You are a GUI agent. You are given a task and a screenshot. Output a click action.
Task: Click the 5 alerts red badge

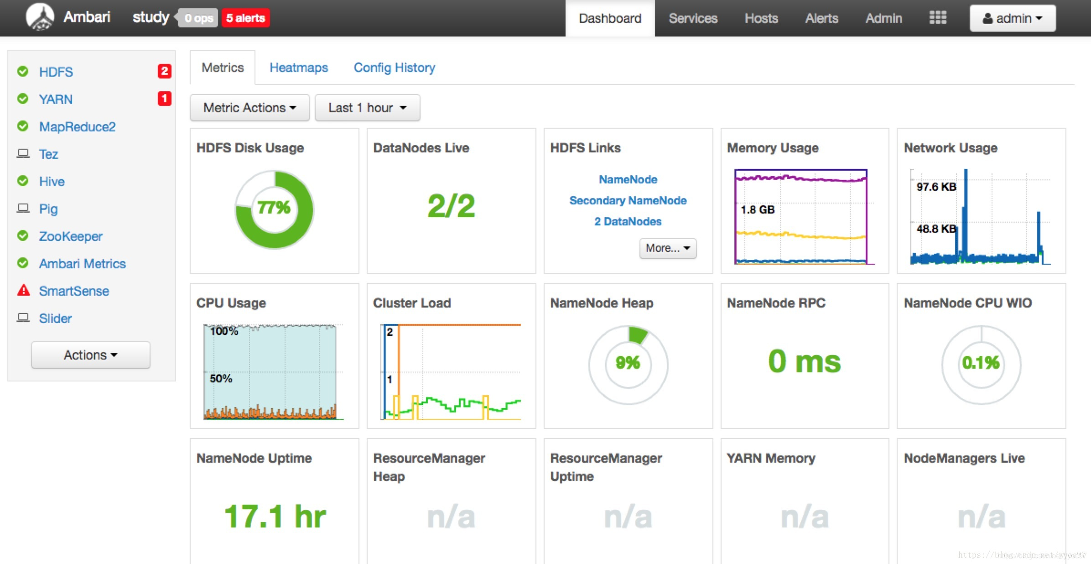click(246, 18)
